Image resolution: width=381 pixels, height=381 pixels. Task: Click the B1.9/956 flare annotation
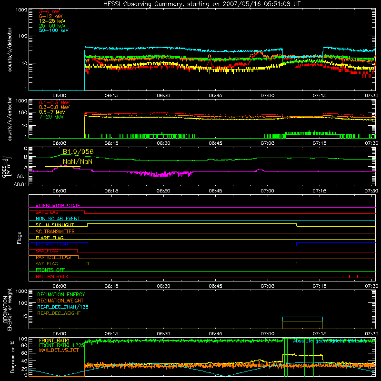click(x=78, y=151)
